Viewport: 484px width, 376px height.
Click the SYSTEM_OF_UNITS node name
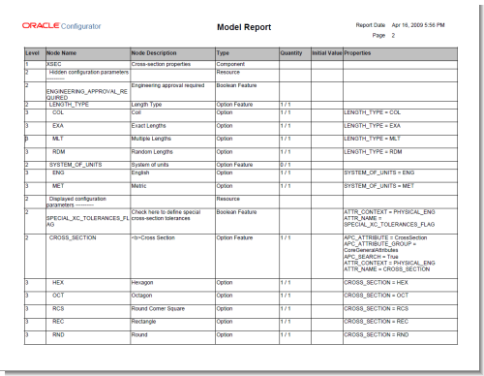(76, 165)
